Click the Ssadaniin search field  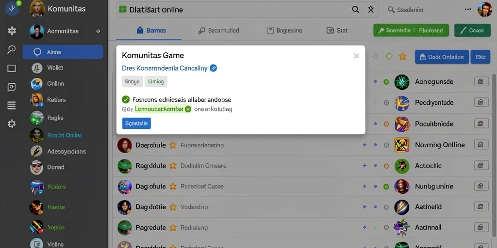(425, 10)
